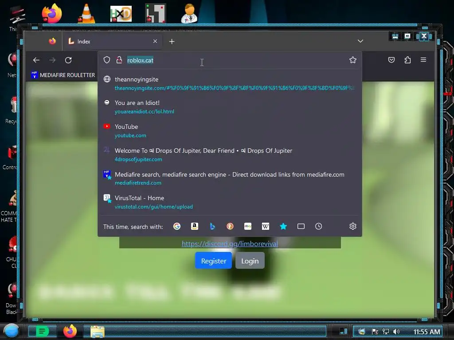Open Firefox desktop shortcut
This screenshot has height=340, width=454.
point(52,13)
